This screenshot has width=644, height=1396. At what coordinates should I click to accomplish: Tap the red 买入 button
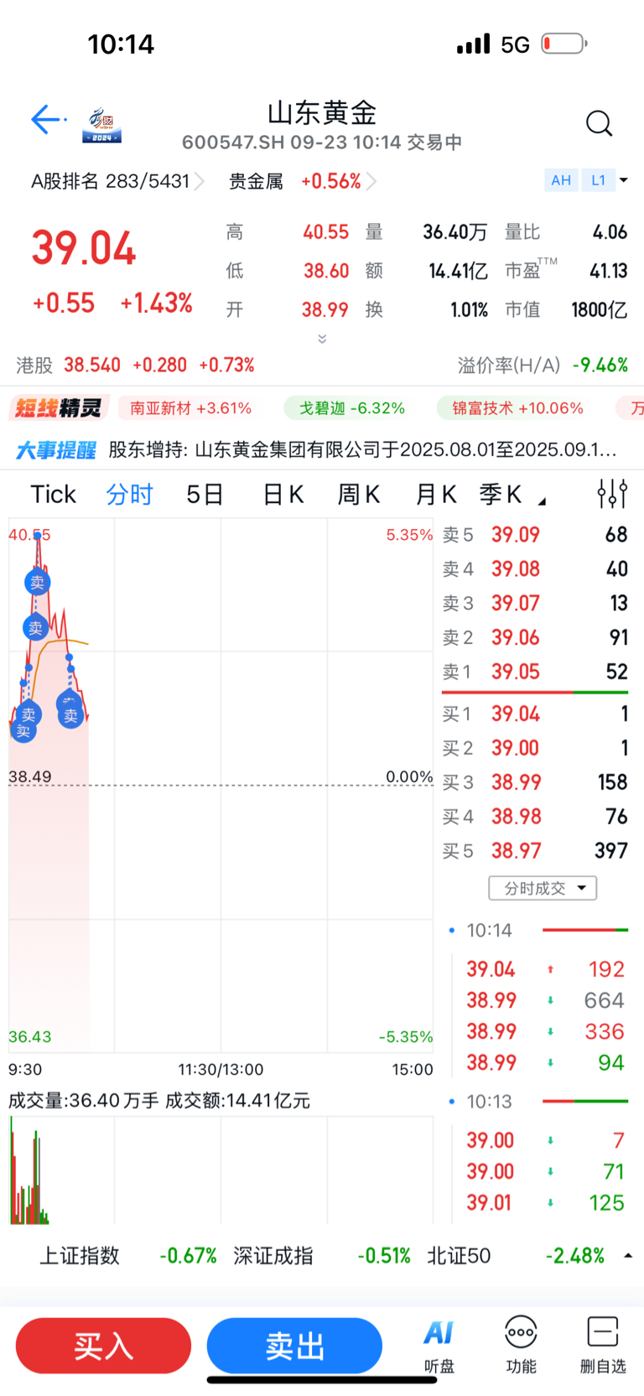click(x=103, y=1346)
